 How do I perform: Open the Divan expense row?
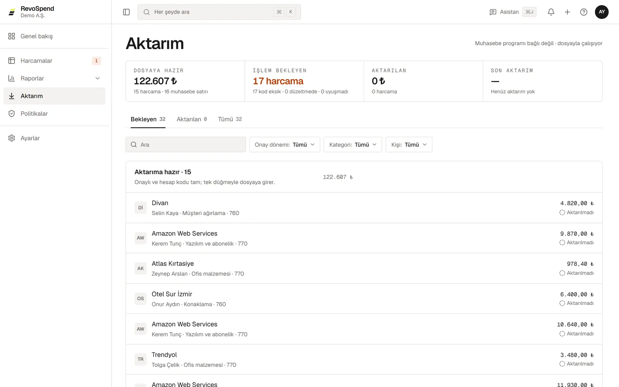point(364,208)
